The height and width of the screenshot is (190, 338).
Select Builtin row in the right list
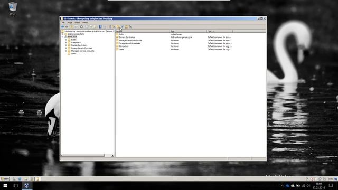click(121, 34)
